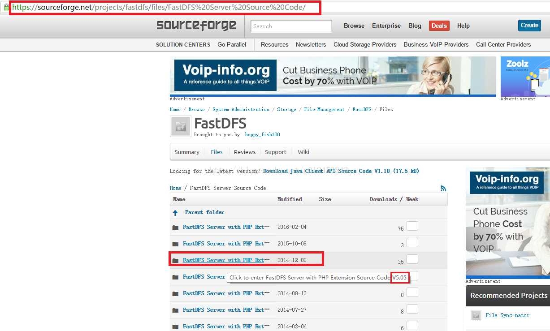Sort by the Modified column header
The width and height of the screenshot is (550, 331).
[290, 199]
